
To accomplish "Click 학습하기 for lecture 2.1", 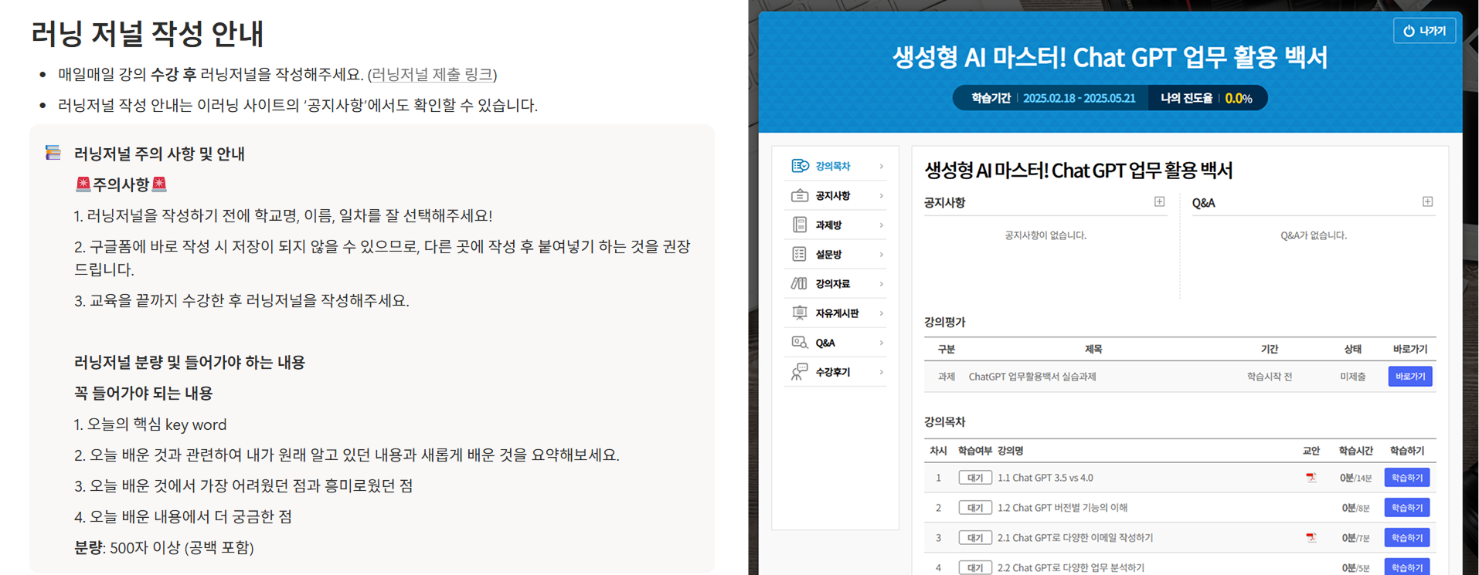I will click(1406, 538).
